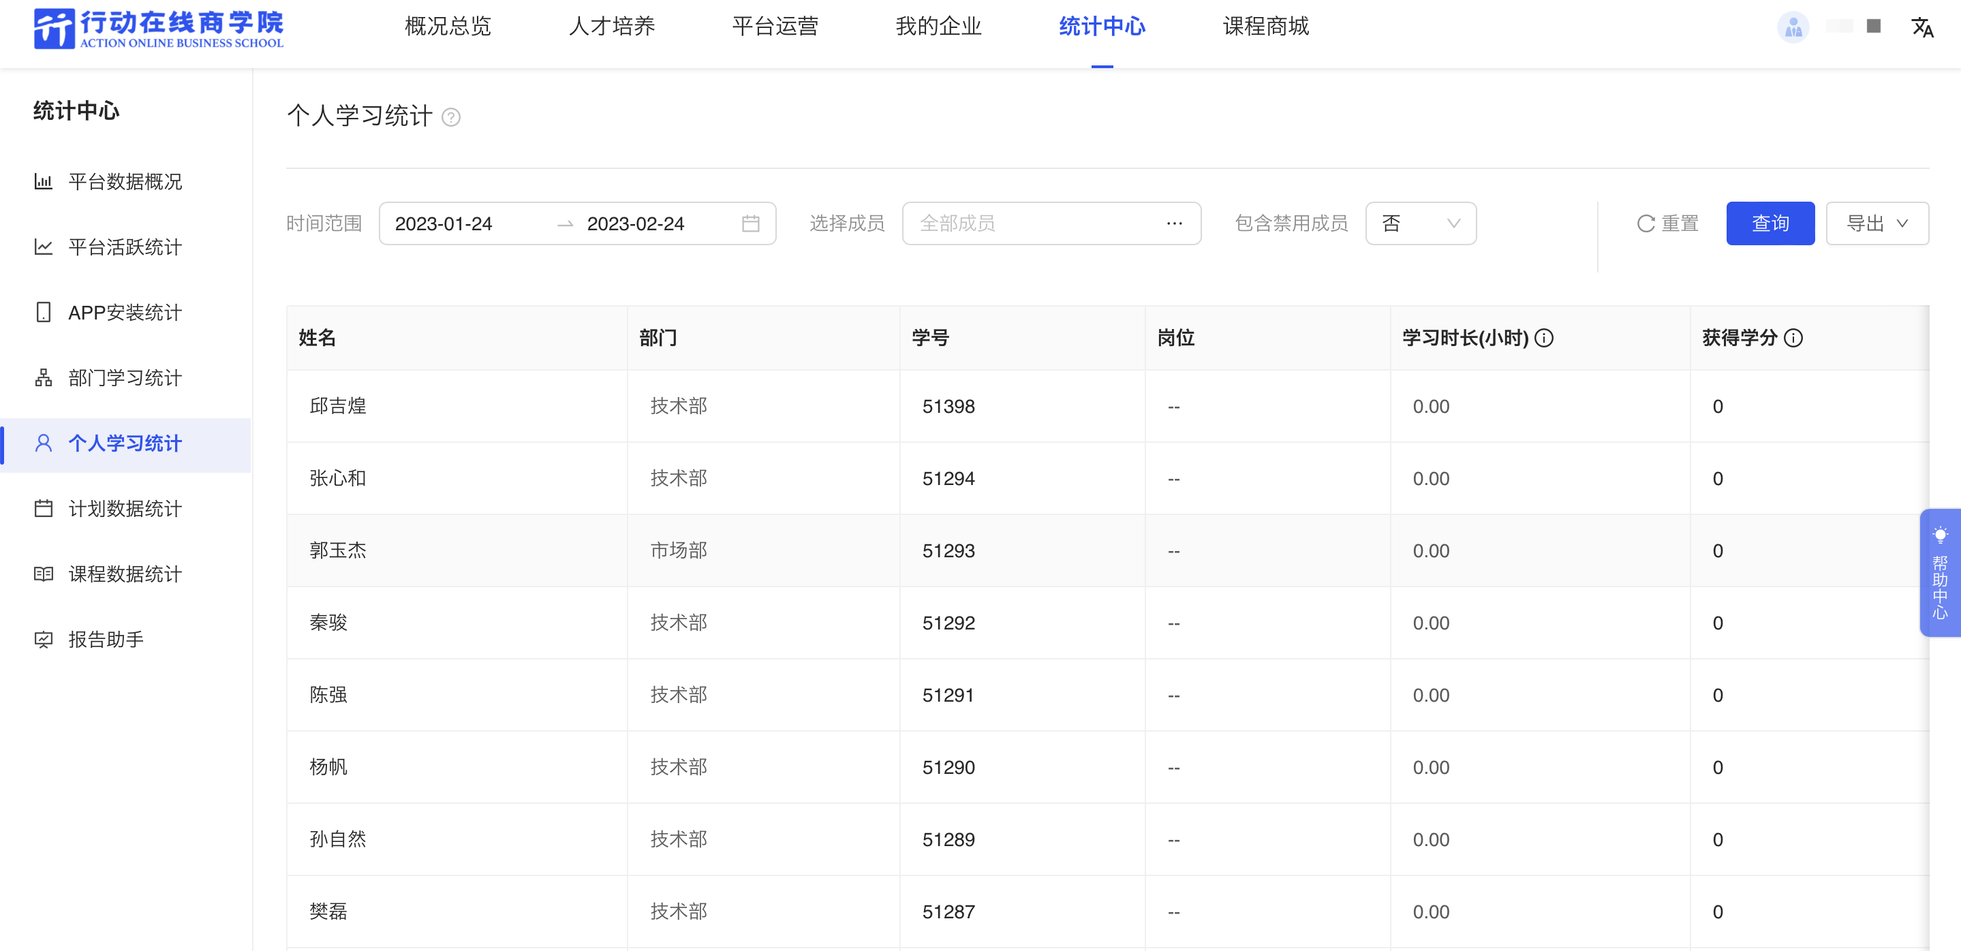
Task: Click the 查询 query button
Action: [1770, 223]
